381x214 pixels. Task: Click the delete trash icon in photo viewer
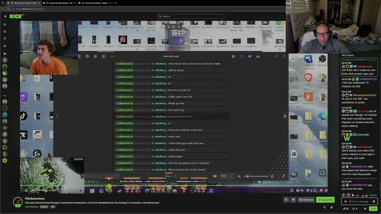coord(79,56)
